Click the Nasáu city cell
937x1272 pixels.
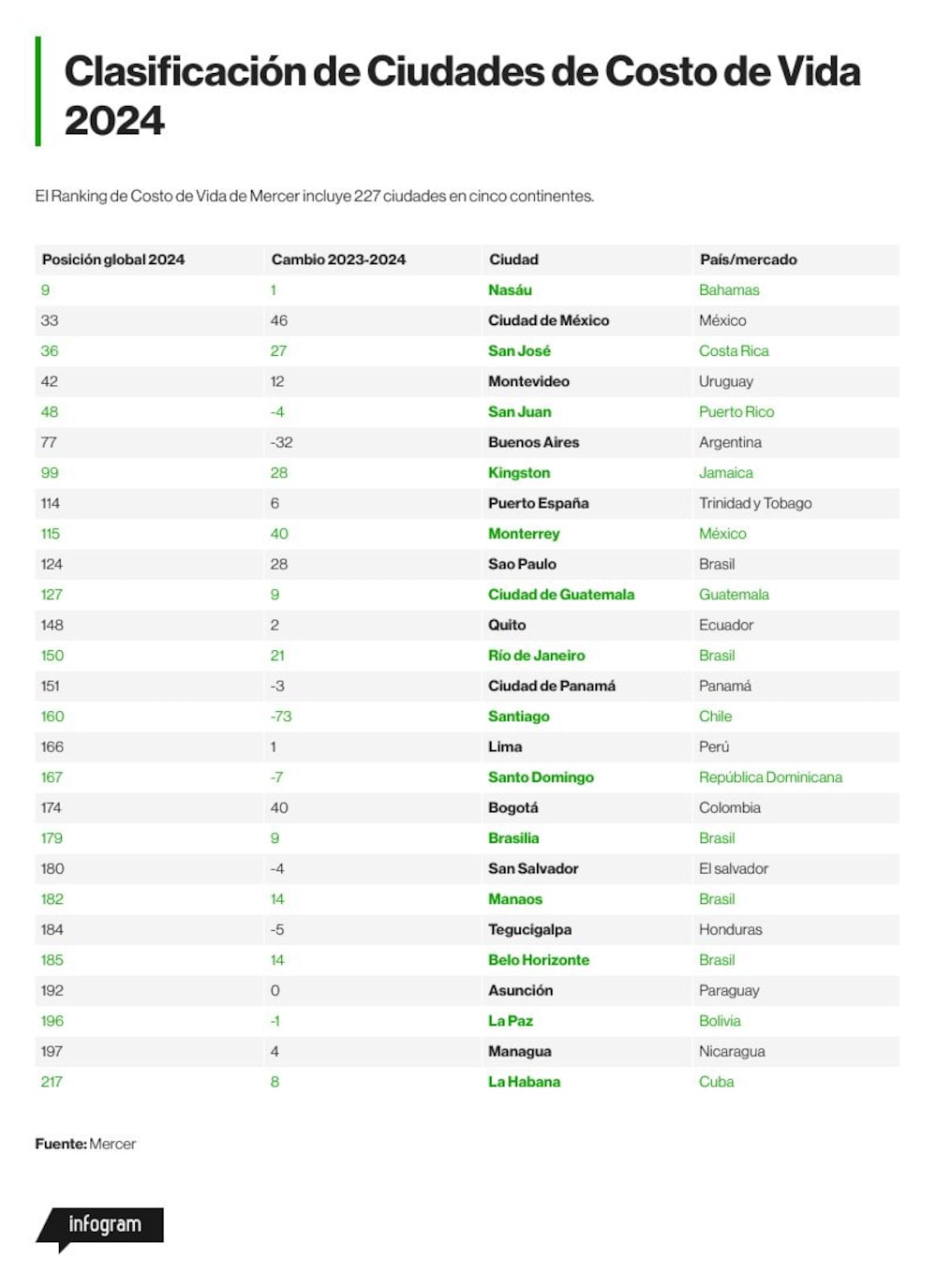pos(510,290)
